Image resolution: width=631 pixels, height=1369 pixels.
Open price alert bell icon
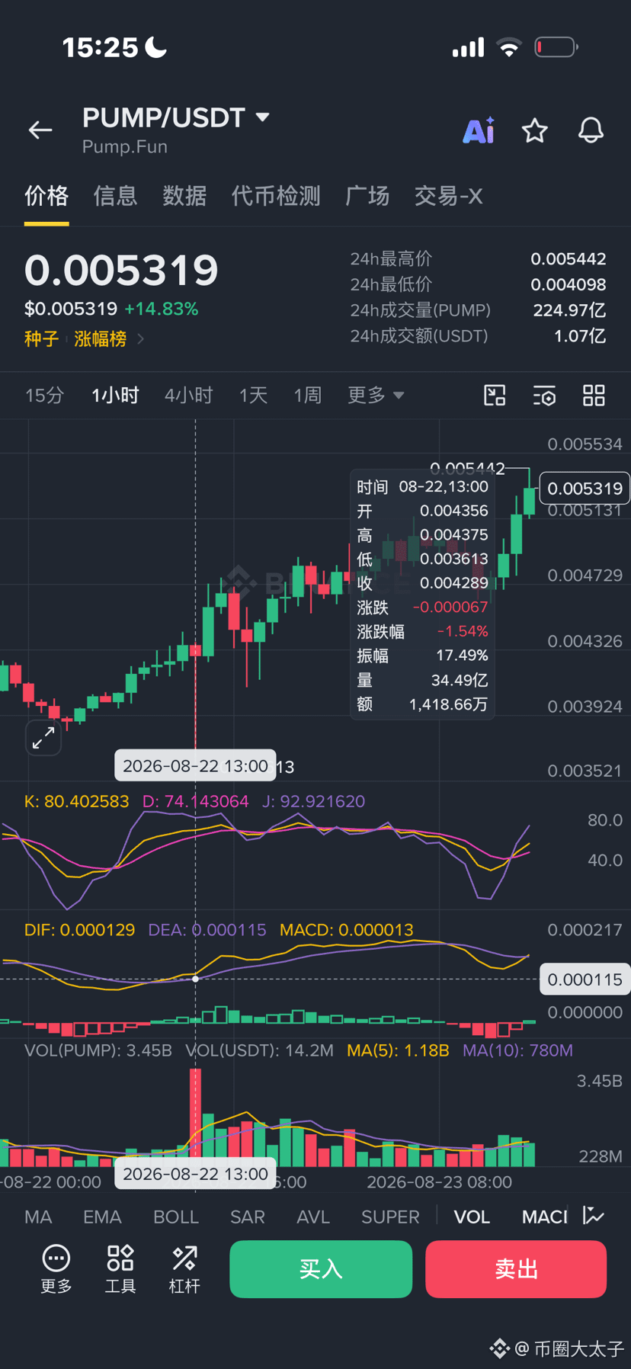591,130
